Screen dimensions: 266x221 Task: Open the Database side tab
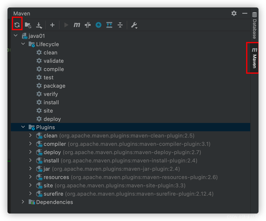click(255, 25)
